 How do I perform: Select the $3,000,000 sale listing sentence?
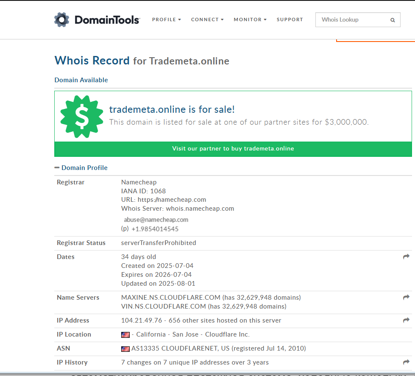239,122
